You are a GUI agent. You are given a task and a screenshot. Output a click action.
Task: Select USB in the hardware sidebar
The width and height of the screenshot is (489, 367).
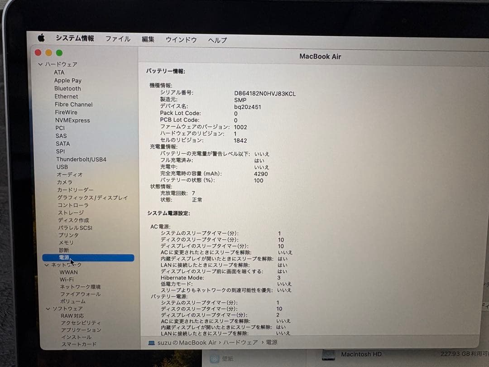pos(62,167)
